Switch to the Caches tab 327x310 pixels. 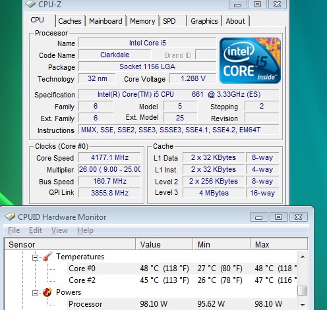pyautogui.click(x=70, y=21)
